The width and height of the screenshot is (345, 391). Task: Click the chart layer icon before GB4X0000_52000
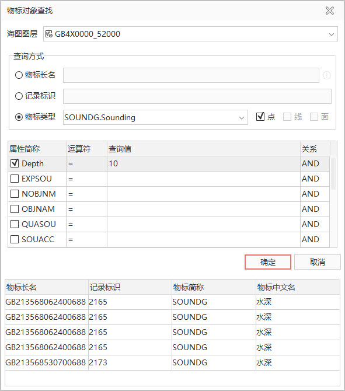click(49, 34)
